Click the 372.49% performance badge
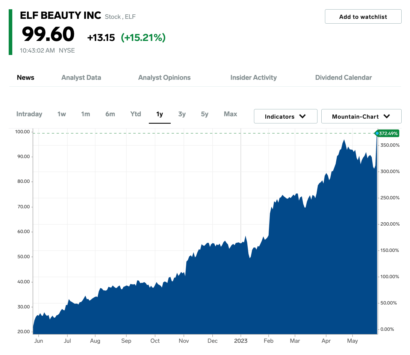This screenshot has width=410, height=355. pos(388,134)
